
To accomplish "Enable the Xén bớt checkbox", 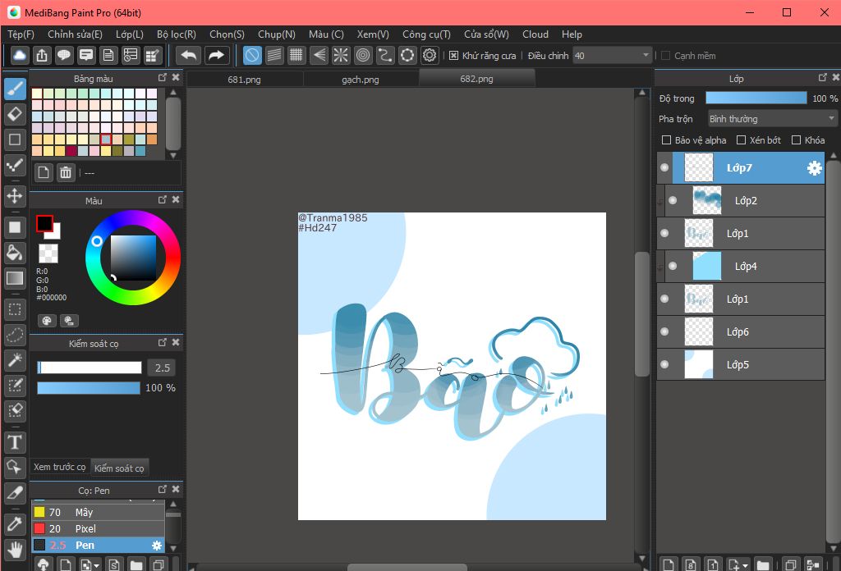I will (x=742, y=139).
